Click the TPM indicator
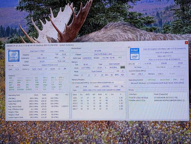The image size is (191, 144). tap(175, 80)
